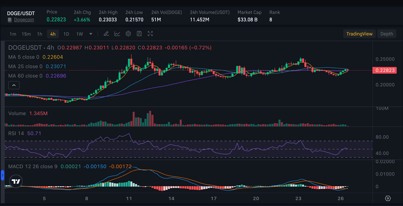Click the Dogecoin document icon
This screenshot has width=403, height=206.
tap(10, 20)
